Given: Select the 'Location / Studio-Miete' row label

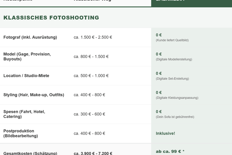Looking at the screenshot, I should point(26,76).
